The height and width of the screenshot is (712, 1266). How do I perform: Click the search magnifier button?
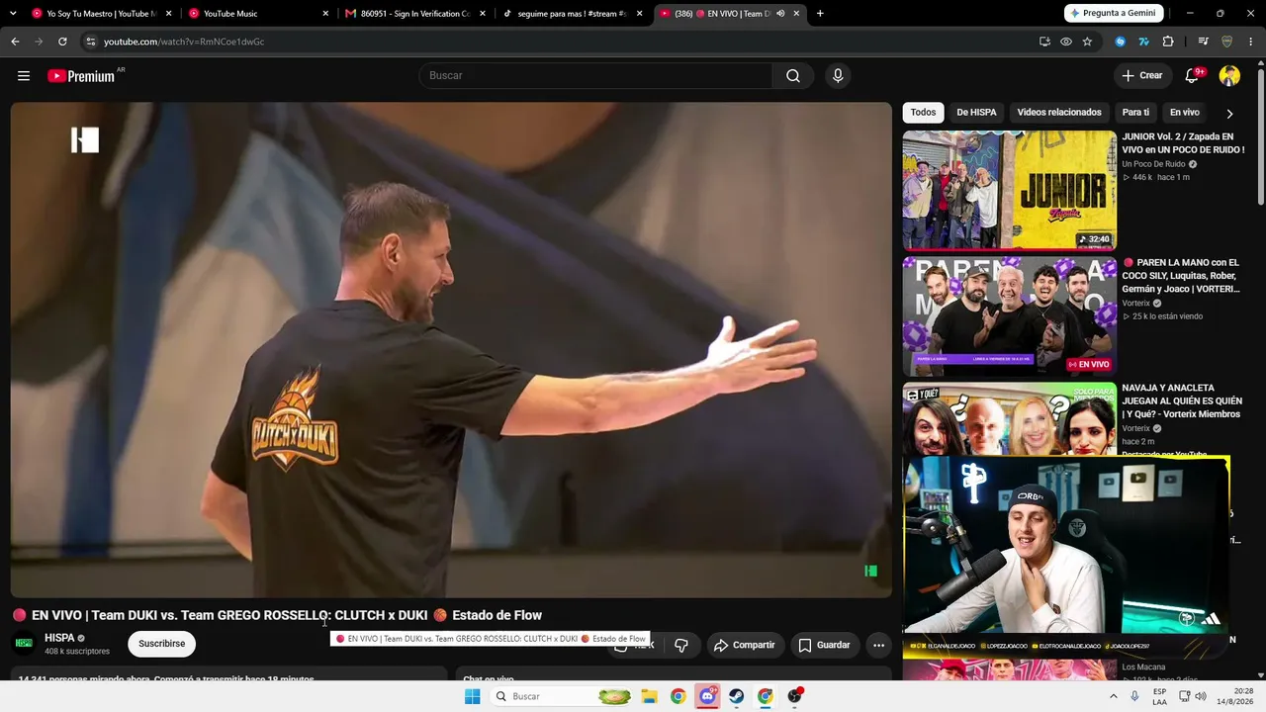click(793, 76)
